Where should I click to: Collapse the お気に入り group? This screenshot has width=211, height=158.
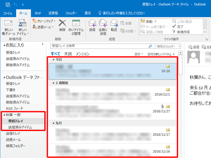pyautogui.click(x=4, y=45)
